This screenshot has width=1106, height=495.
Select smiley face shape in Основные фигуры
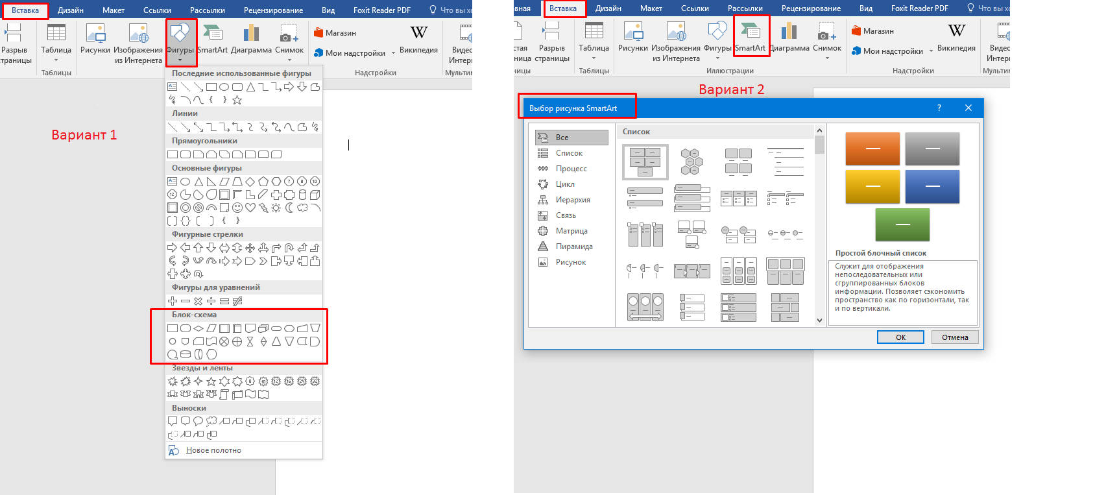pos(237,208)
